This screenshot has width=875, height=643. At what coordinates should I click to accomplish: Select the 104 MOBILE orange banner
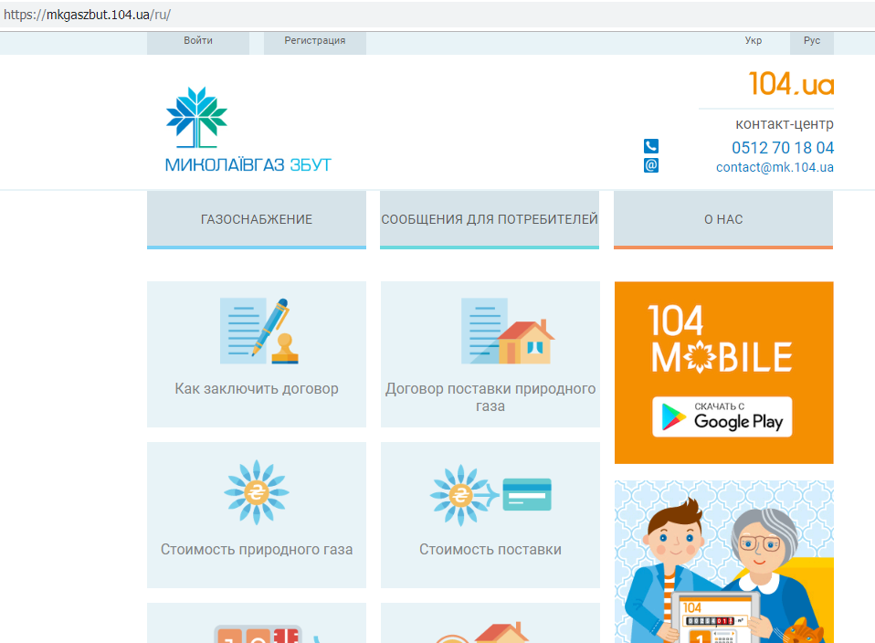pos(723,372)
